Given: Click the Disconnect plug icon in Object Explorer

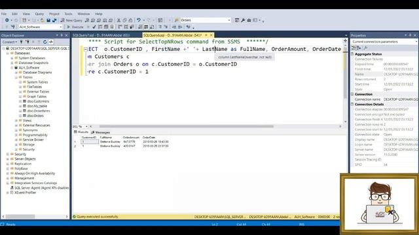Looking at the screenshot, I should pyautogui.click(x=27, y=42).
